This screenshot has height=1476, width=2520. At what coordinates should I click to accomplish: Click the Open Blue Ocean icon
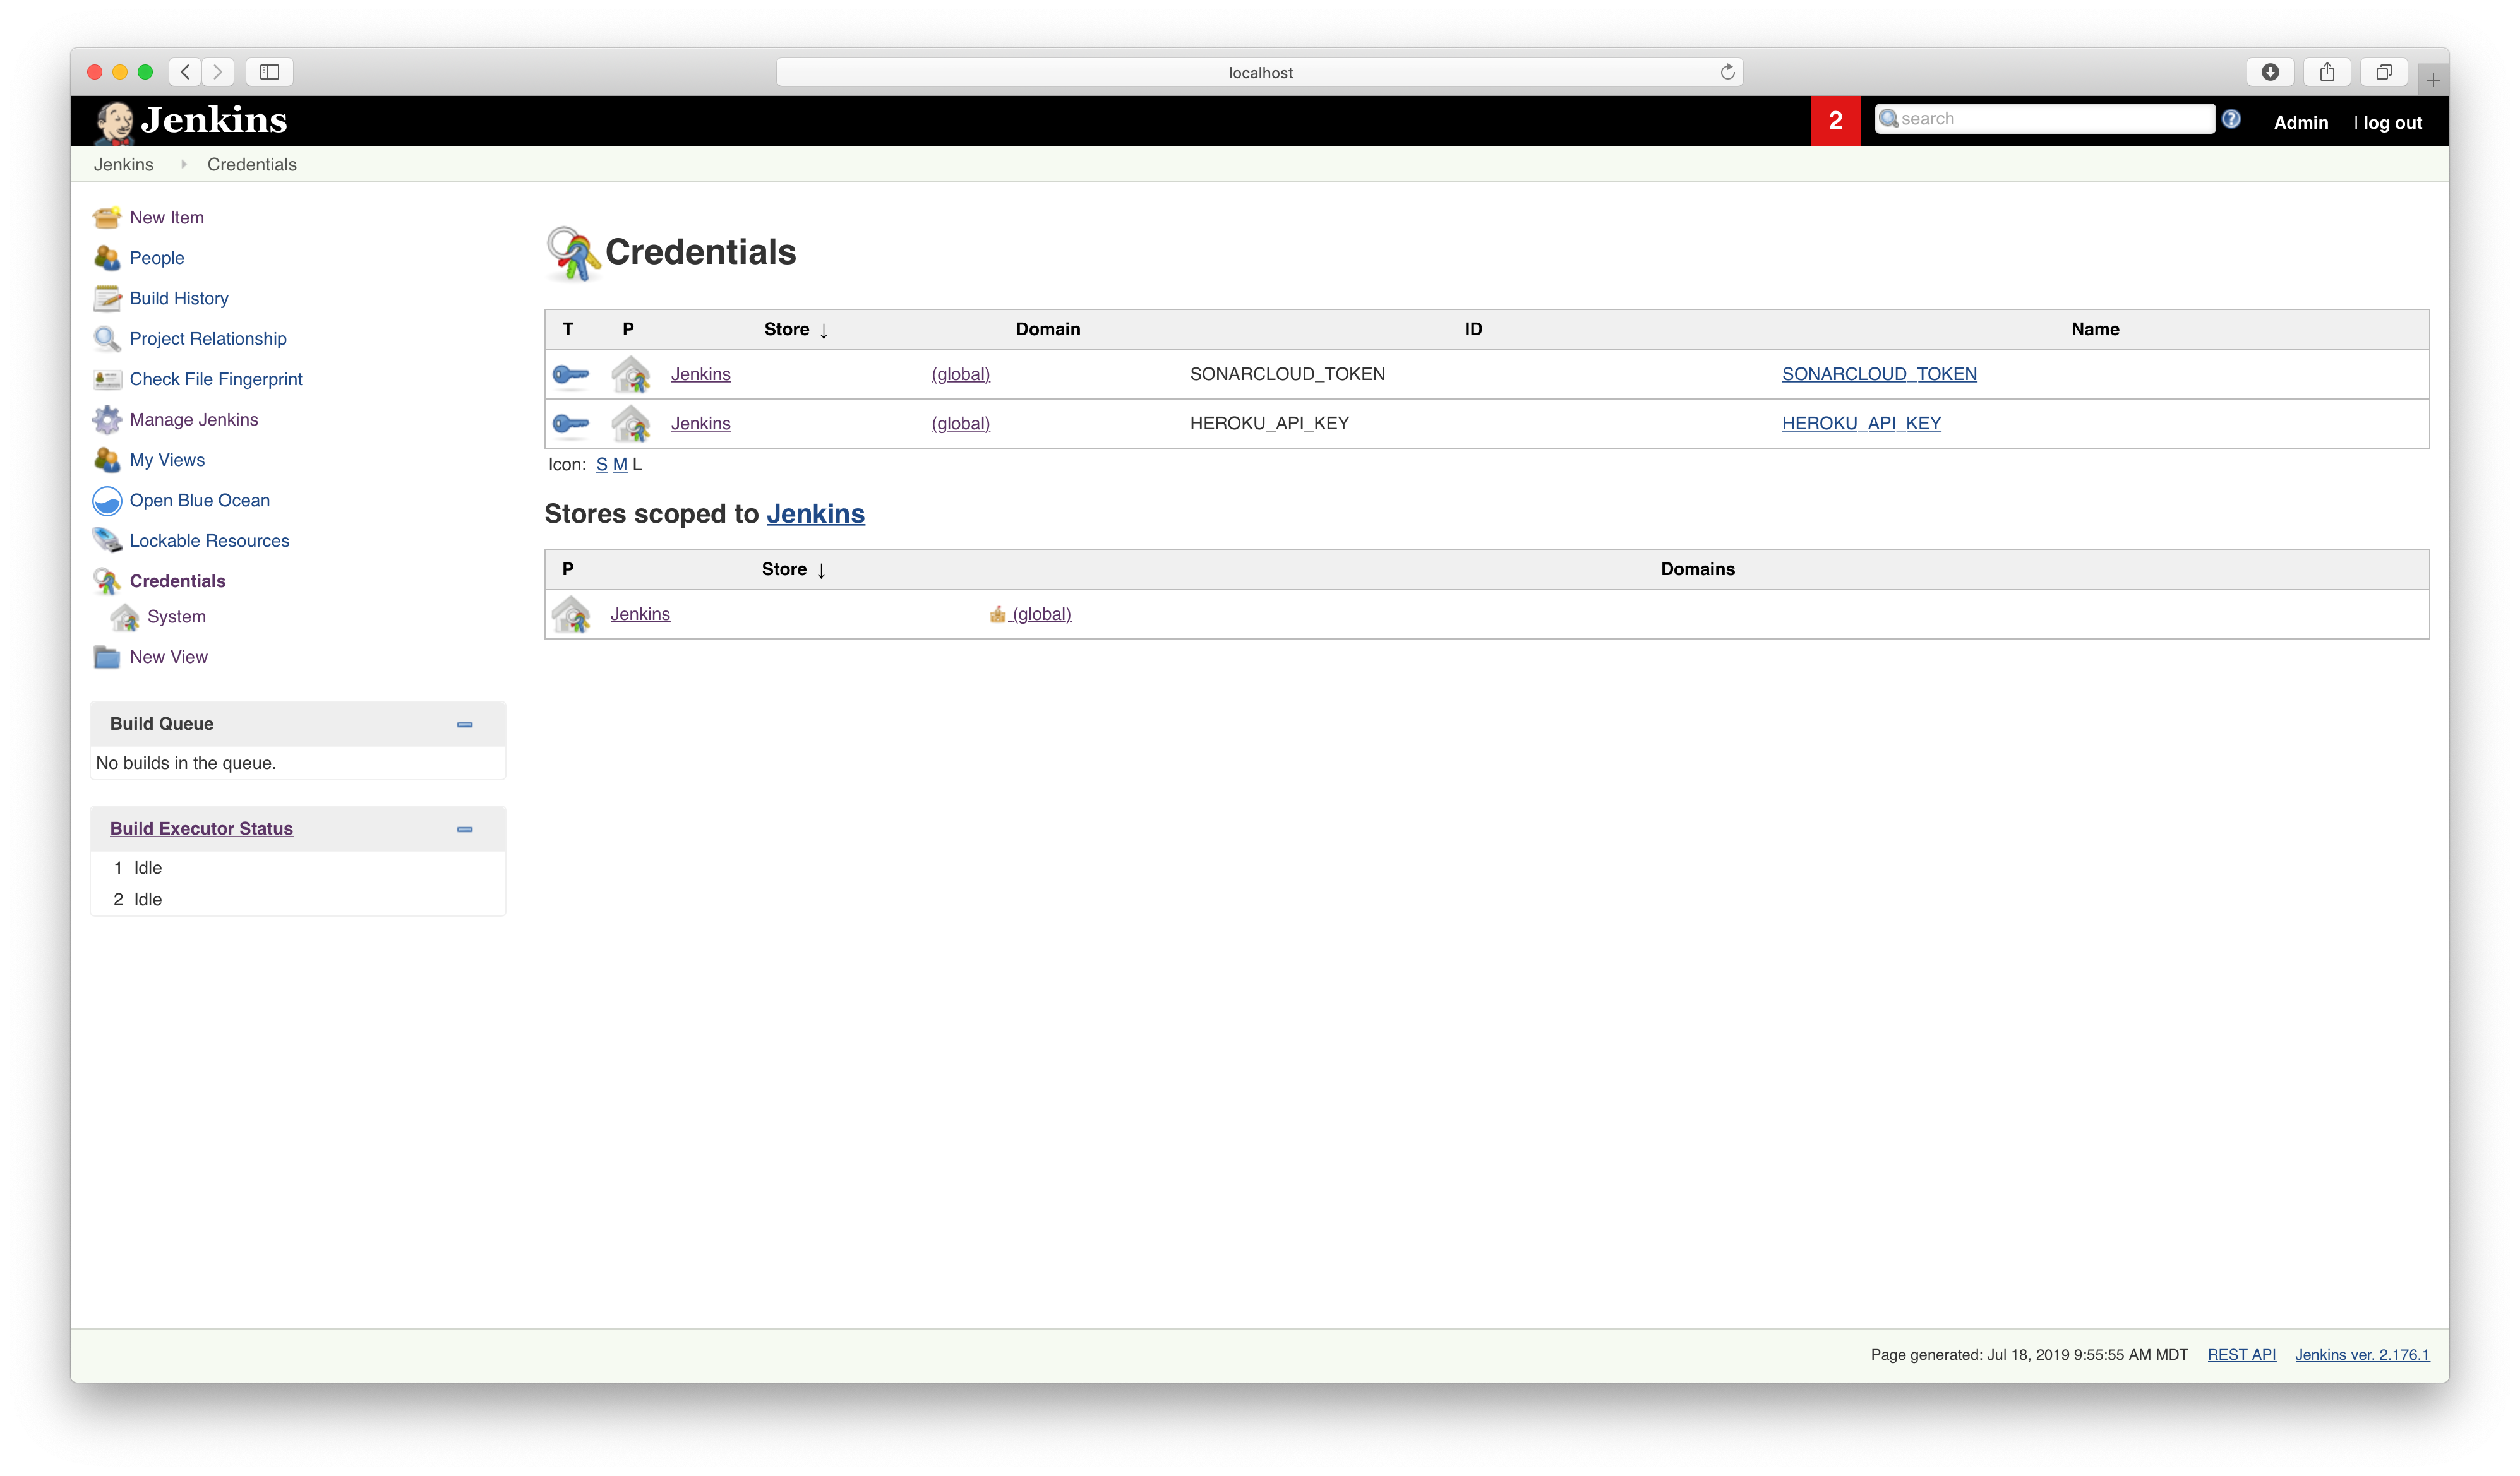[x=107, y=501]
